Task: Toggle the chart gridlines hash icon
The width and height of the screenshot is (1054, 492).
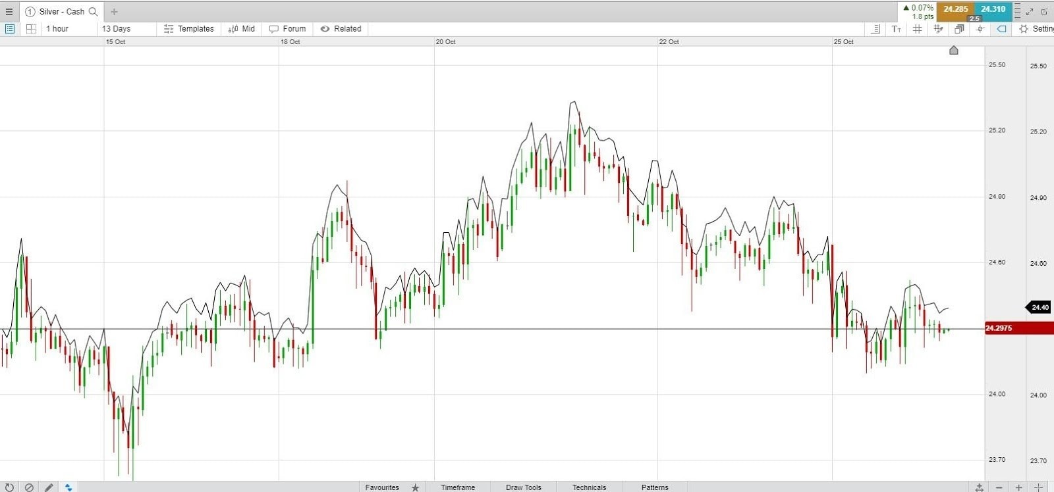Action: pyautogui.click(x=917, y=28)
